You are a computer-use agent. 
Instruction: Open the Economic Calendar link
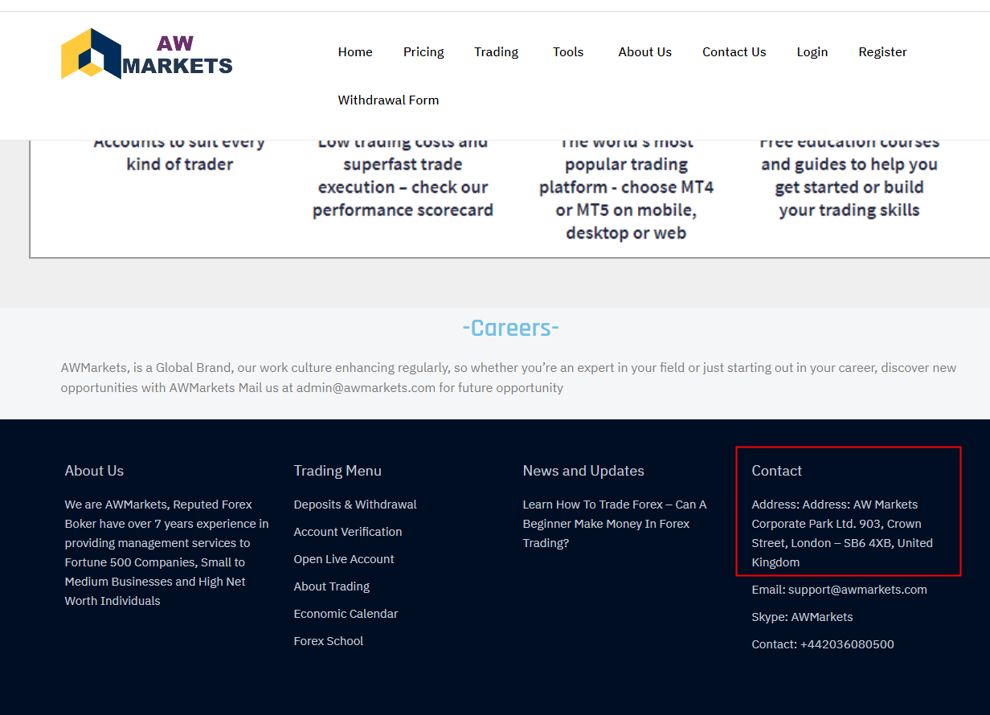346,614
